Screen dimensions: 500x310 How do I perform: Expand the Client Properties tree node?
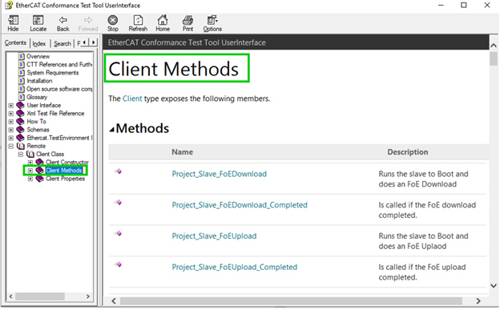[30, 179]
